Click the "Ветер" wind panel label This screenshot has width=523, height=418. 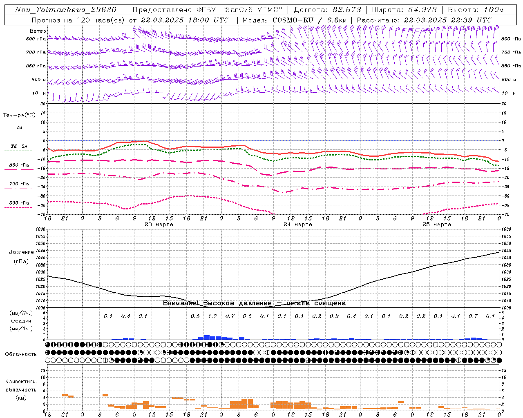coord(38,31)
